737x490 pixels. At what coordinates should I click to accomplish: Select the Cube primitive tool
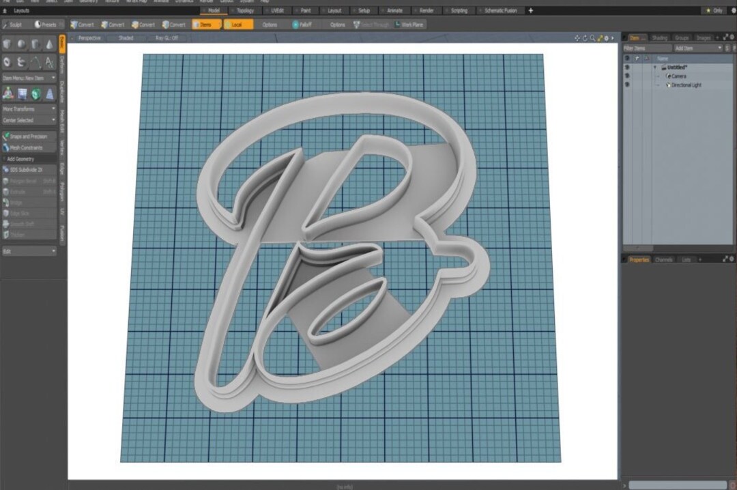point(7,44)
